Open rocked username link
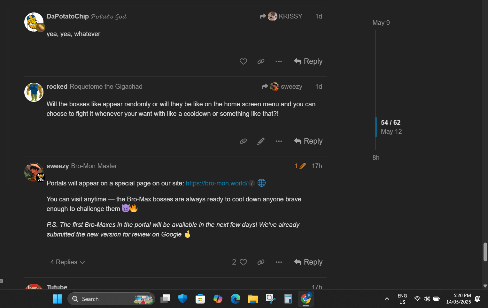Viewport: 488px width, 308px height. 57,86
